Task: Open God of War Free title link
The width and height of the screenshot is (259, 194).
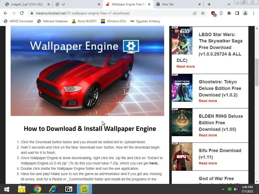Action: (x=216, y=179)
